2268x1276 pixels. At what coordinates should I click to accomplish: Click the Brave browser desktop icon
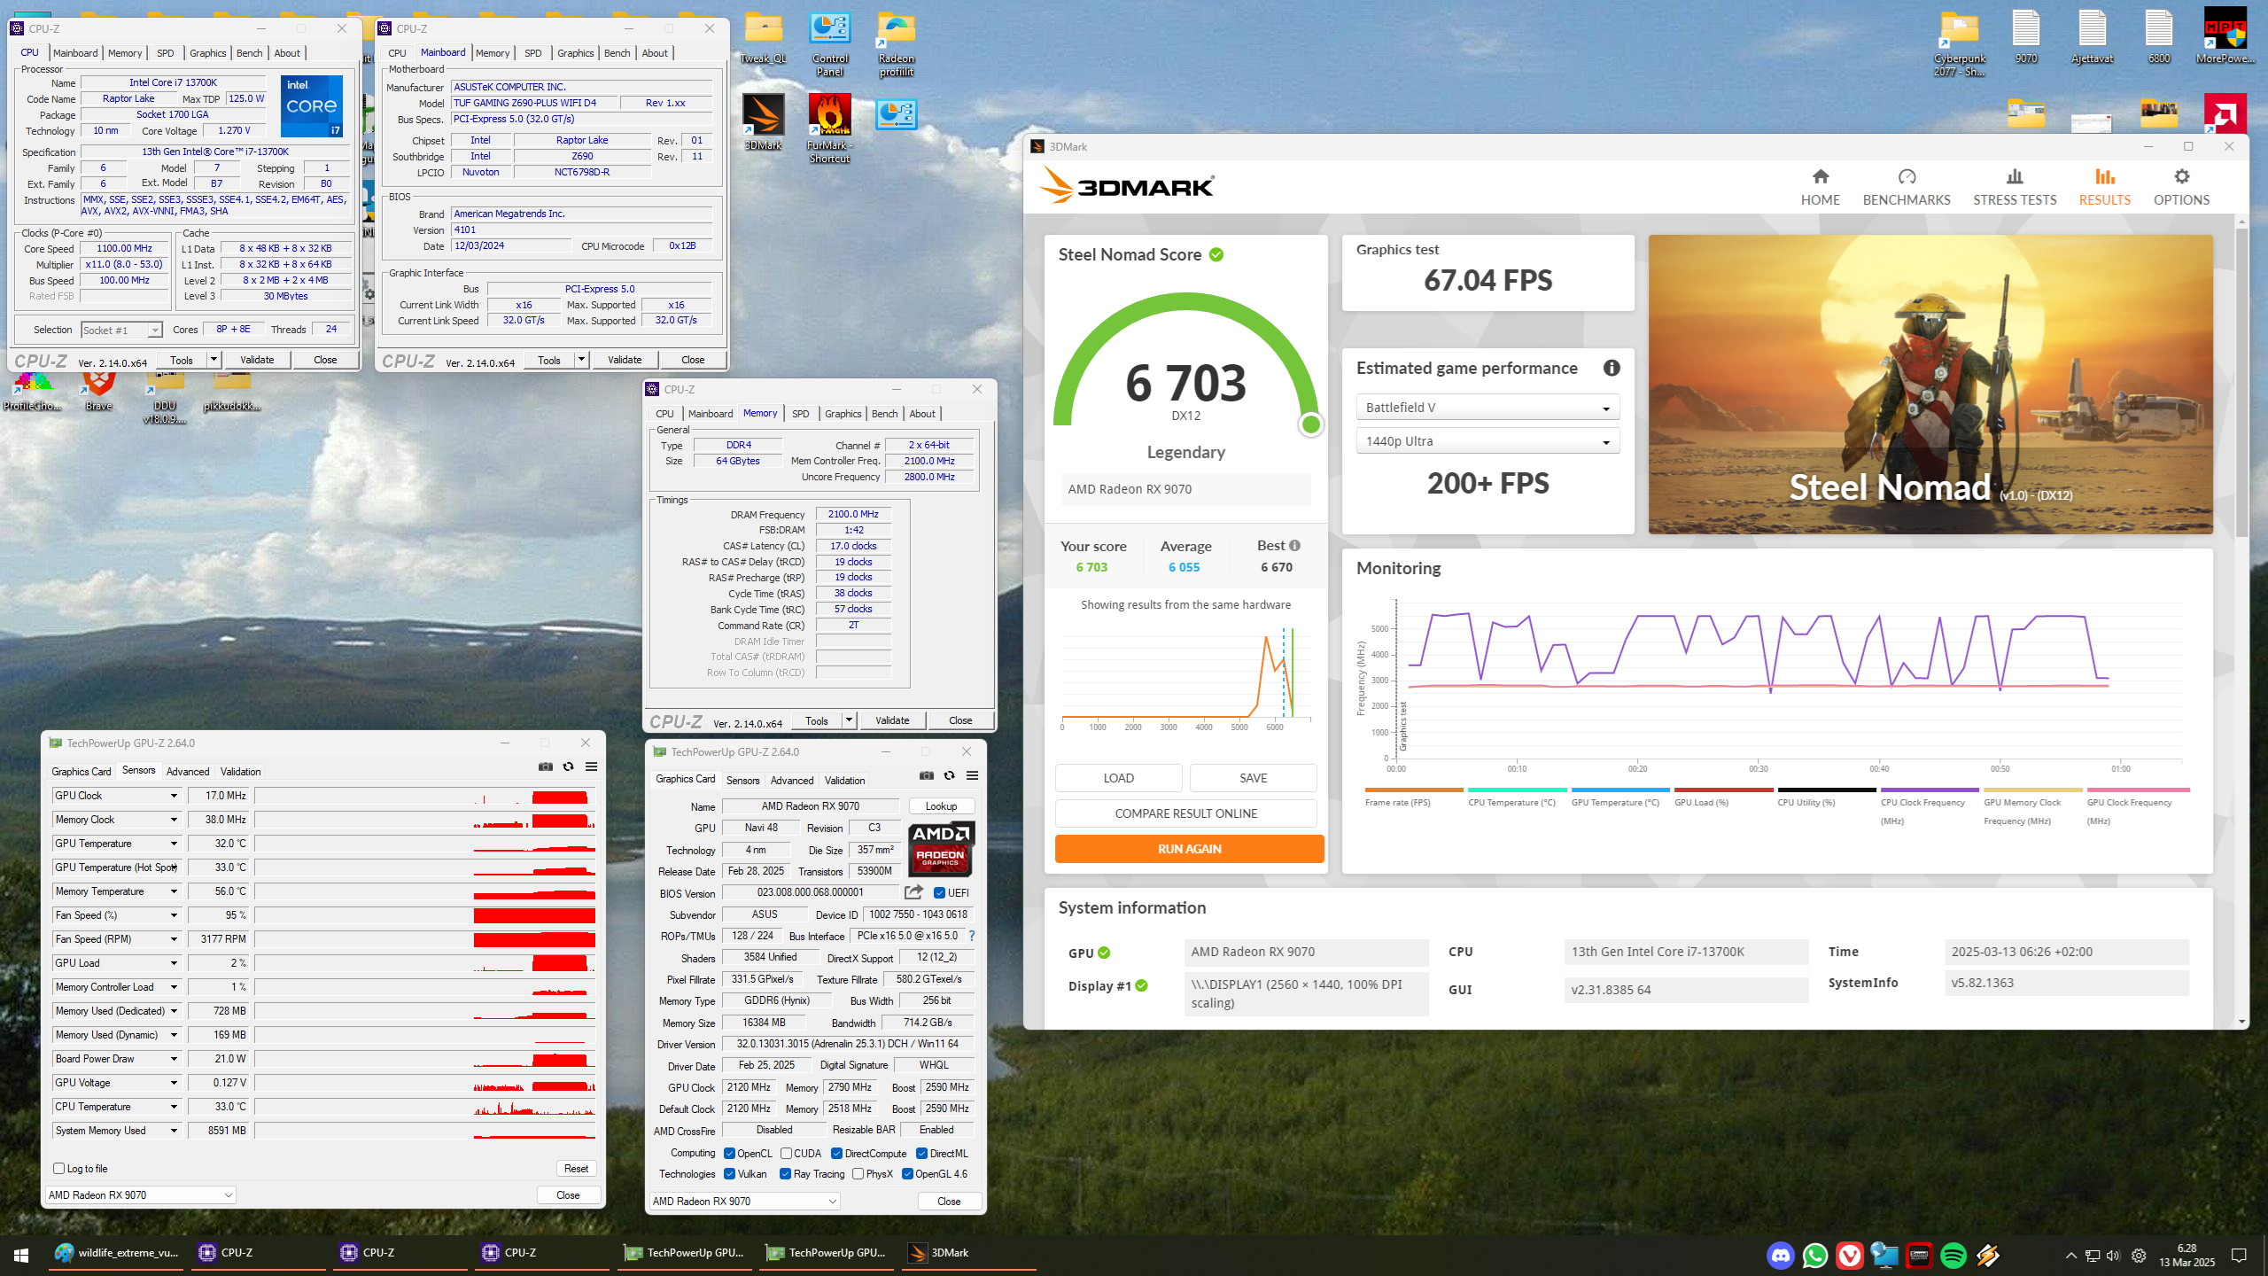[99, 390]
